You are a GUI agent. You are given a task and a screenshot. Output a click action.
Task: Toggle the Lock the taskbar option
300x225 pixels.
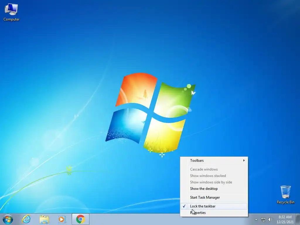pyautogui.click(x=214, y=206)
